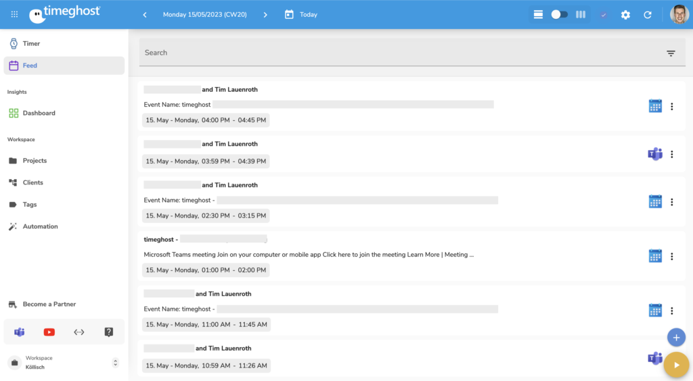693x381 pixels.
Task: Toggle the purple checkmark button in header
Action: pyautogui.click(x=604, y=14)
